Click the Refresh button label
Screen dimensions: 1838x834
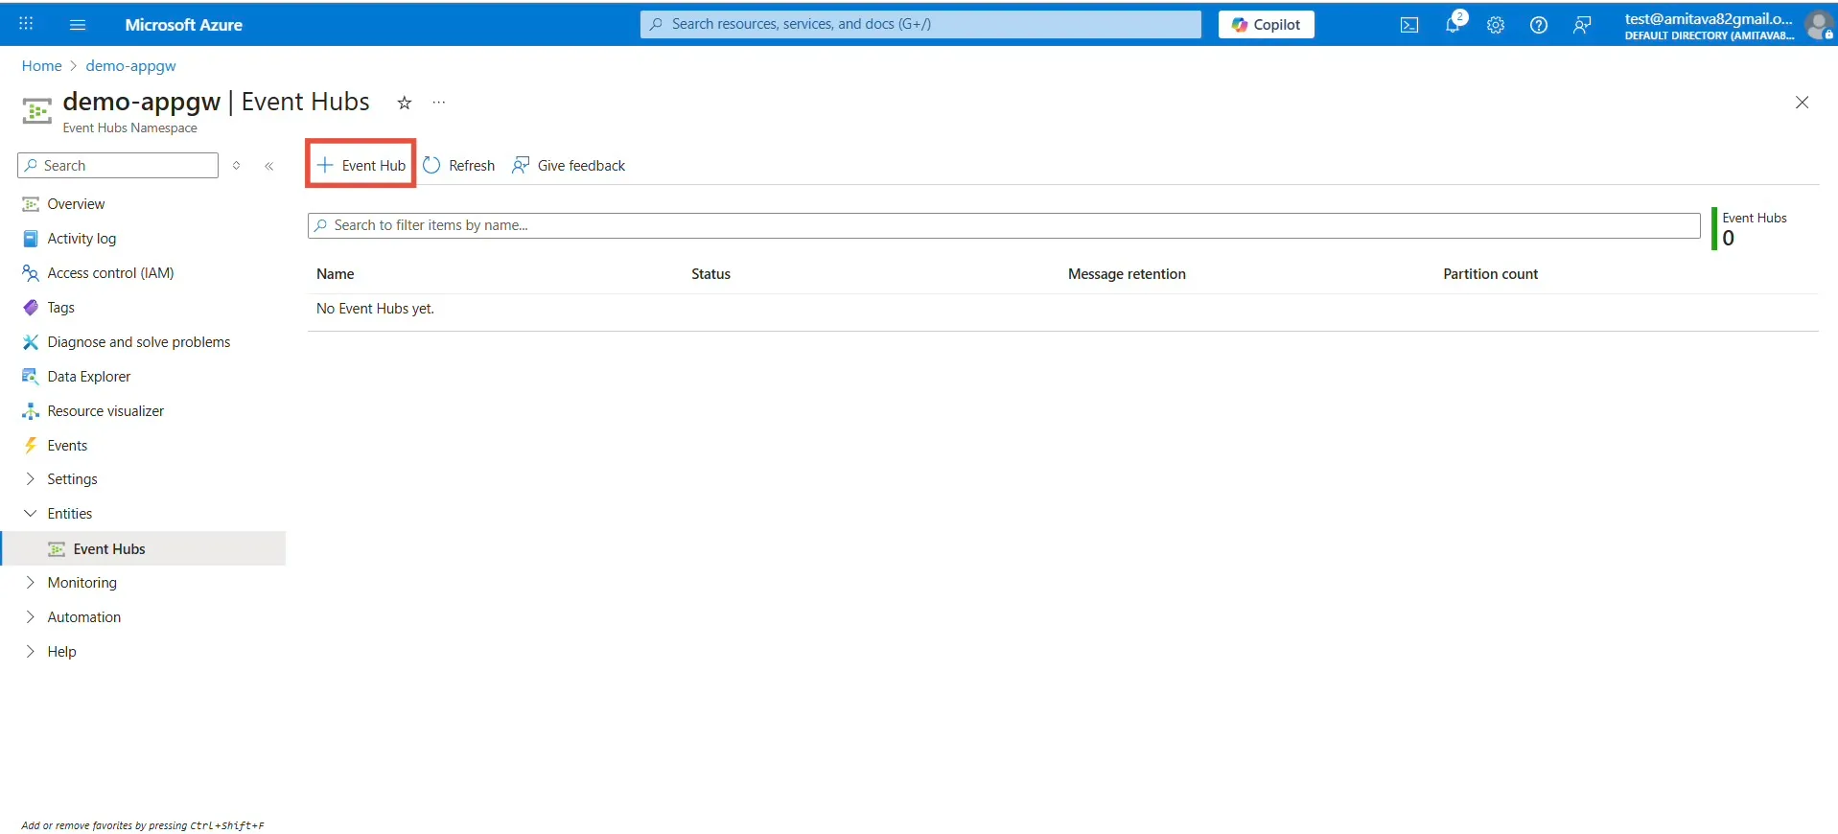coord(472,166)
